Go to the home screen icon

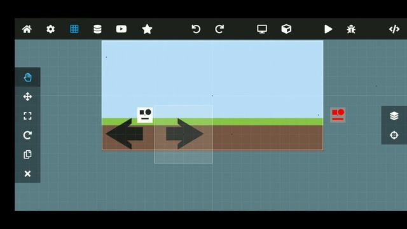coord(27,29)
